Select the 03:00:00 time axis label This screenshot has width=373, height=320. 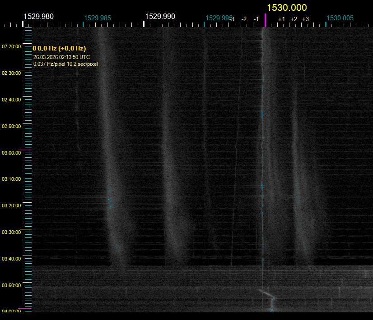pyautogui.click(x=11, y=153)
